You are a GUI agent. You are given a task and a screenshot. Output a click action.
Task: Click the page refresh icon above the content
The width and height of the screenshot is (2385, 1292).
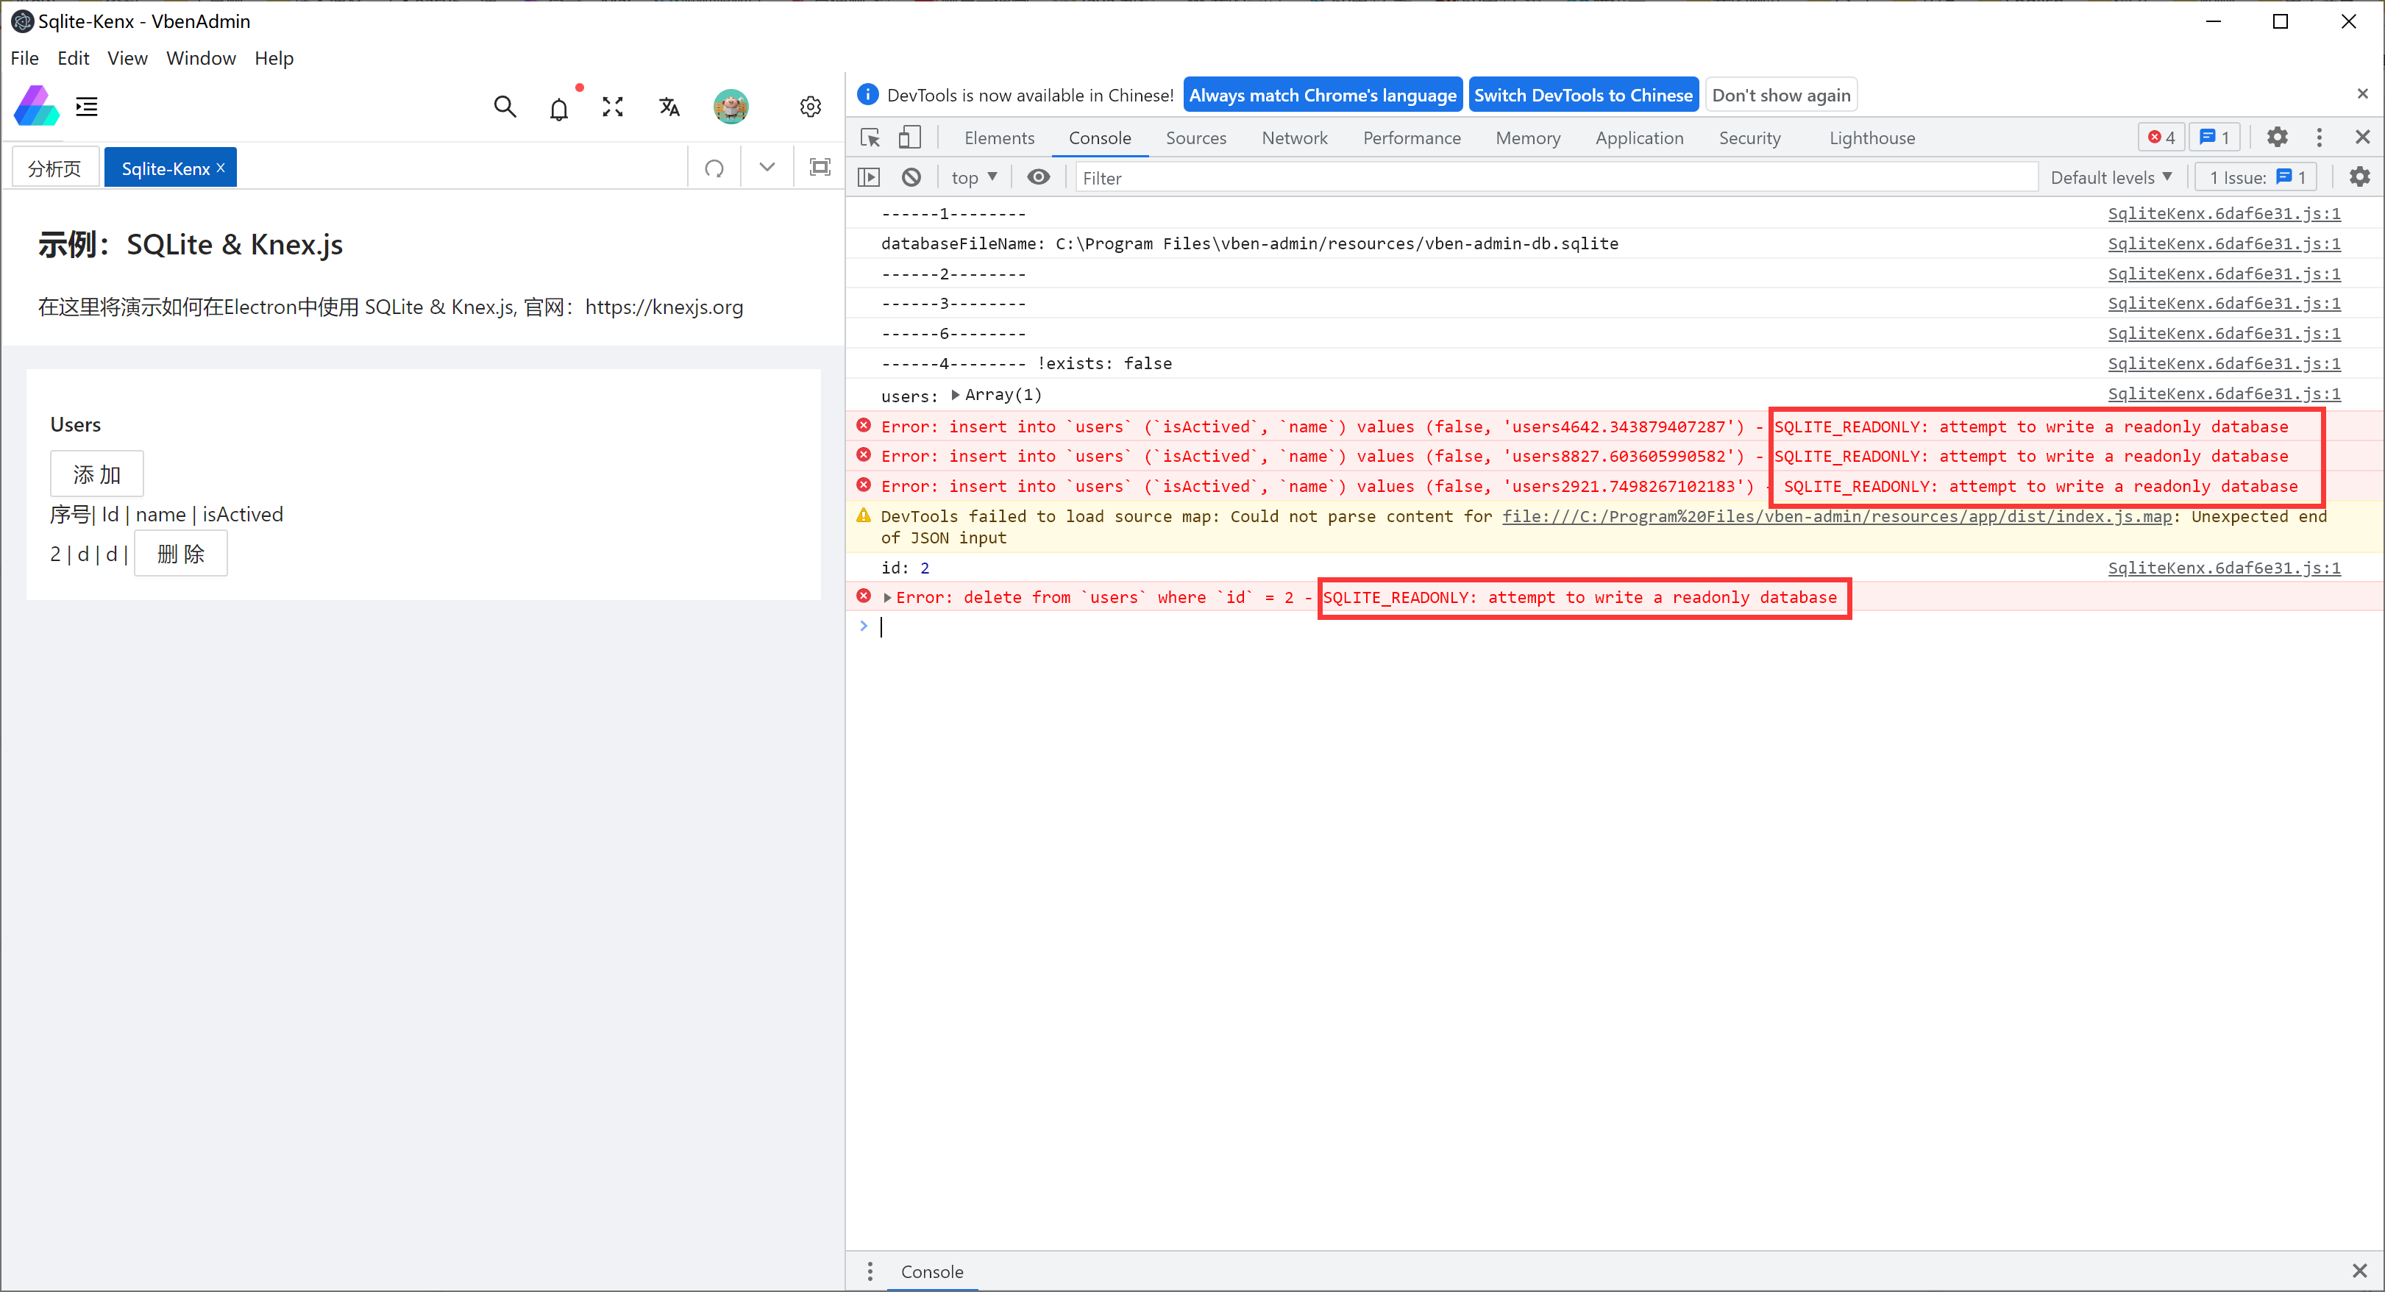pyautogui.click(x=714, y=168)
